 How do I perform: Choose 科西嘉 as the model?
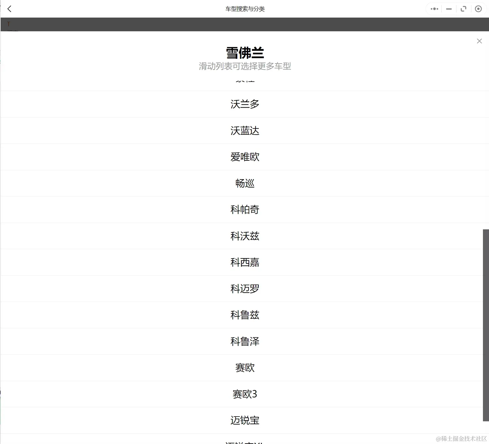click(x=245, y=262)
